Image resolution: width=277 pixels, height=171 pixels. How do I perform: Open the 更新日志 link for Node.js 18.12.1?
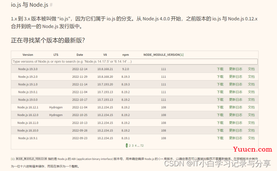click(x=235, y=107)
